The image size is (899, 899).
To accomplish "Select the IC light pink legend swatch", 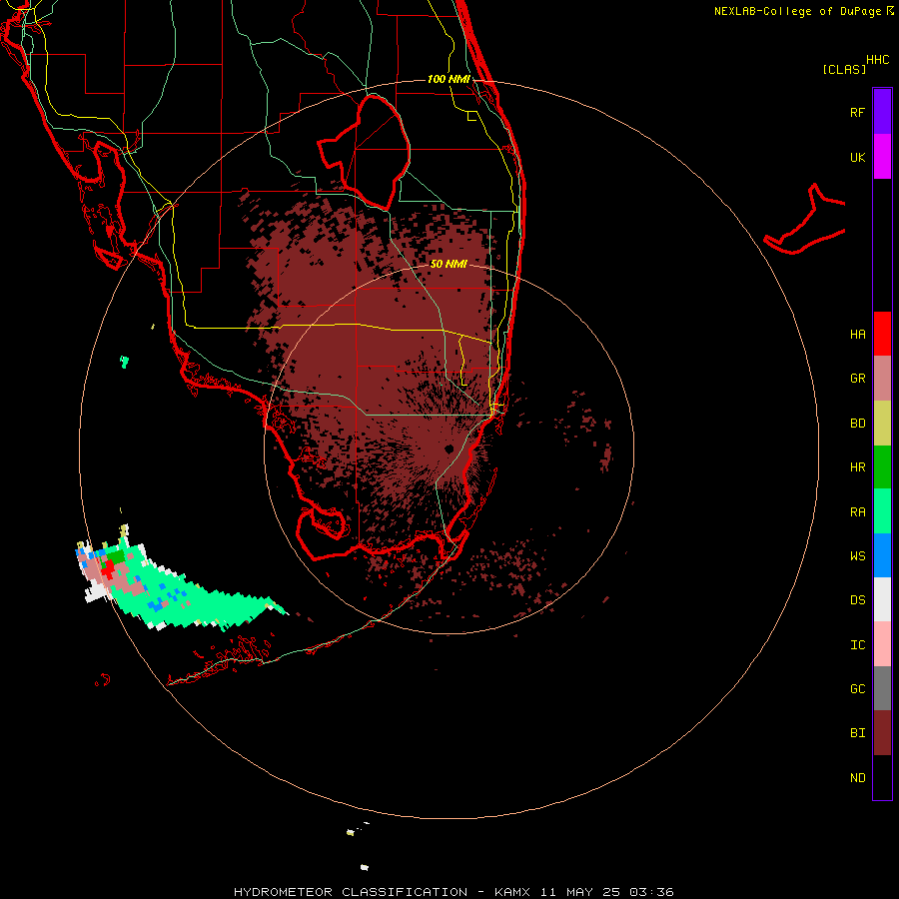I will (x=882, y=644).
